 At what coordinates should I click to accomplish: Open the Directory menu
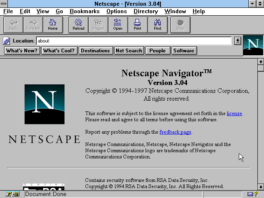pos(146,11)
